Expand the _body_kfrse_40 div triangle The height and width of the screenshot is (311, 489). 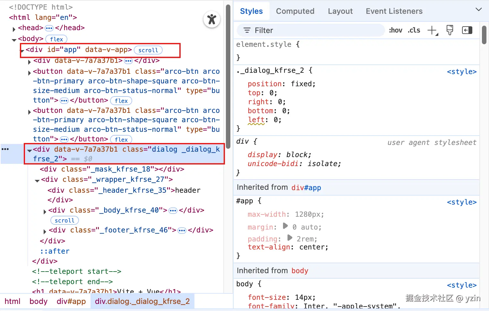pyautogui.click(x=45, y=212)
